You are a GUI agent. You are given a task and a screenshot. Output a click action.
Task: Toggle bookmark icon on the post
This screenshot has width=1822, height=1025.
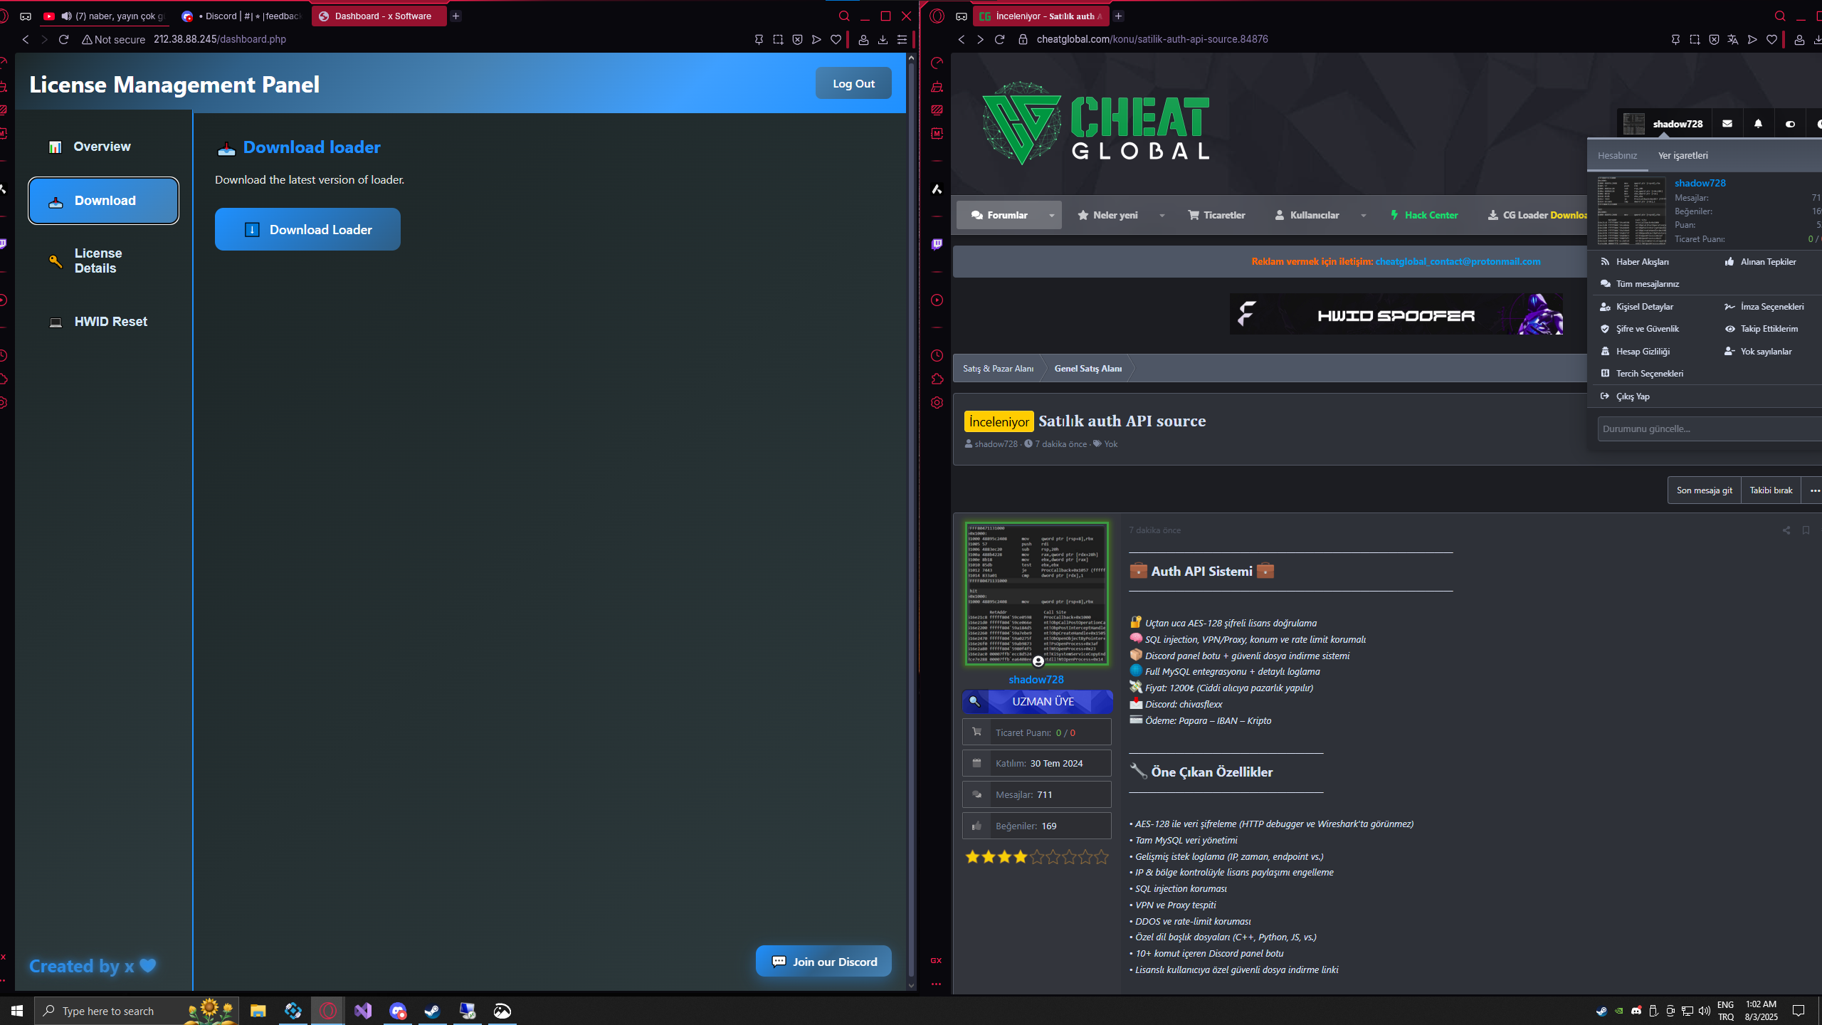1806,530
